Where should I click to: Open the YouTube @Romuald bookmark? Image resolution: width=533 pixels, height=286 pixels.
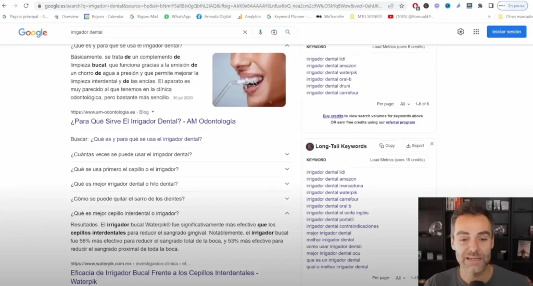coord(411,16)
